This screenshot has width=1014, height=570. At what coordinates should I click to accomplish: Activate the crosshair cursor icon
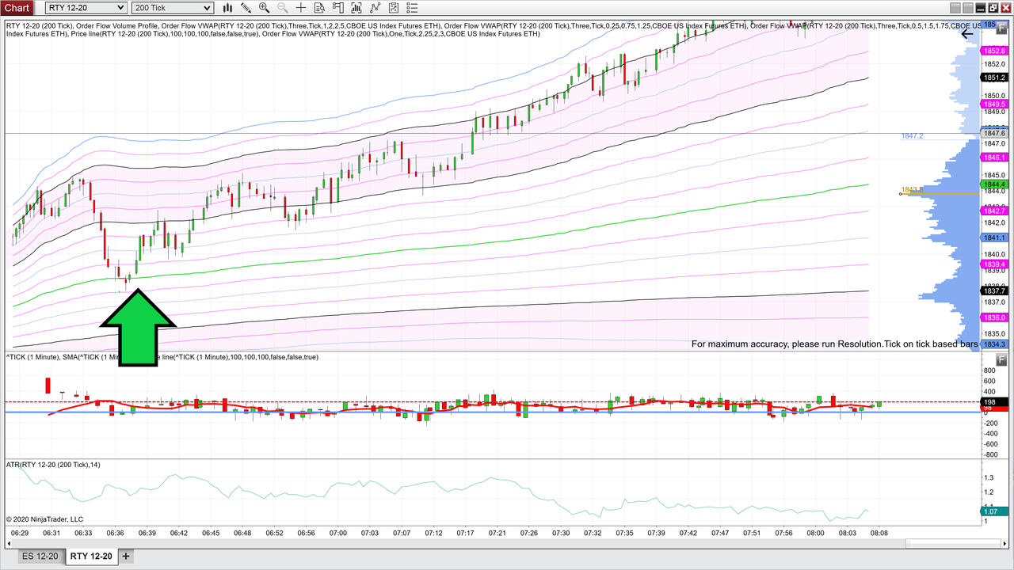pos(301,8)
